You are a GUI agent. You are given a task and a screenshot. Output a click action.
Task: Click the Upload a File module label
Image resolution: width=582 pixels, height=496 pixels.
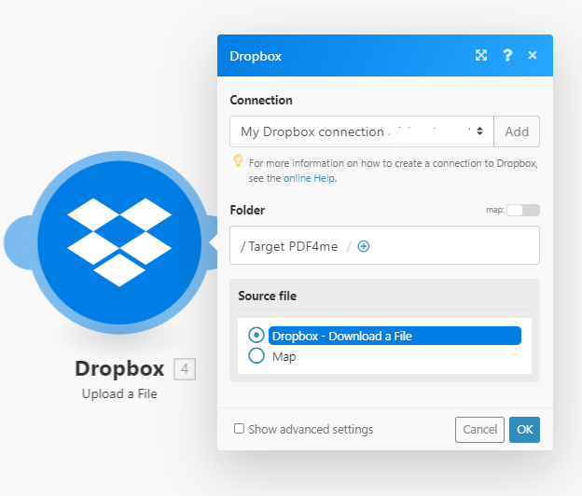click(119, 393)
